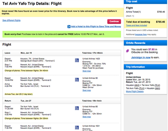Open the Taxes and fees included link
The image size is (168, 131).
coord(136,25)
